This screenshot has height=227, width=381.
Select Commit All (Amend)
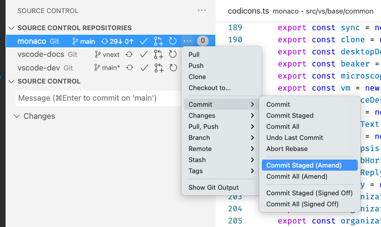[310, 177]
